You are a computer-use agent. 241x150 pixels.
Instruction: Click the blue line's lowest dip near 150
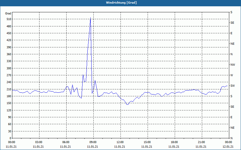tap(127, 104)
